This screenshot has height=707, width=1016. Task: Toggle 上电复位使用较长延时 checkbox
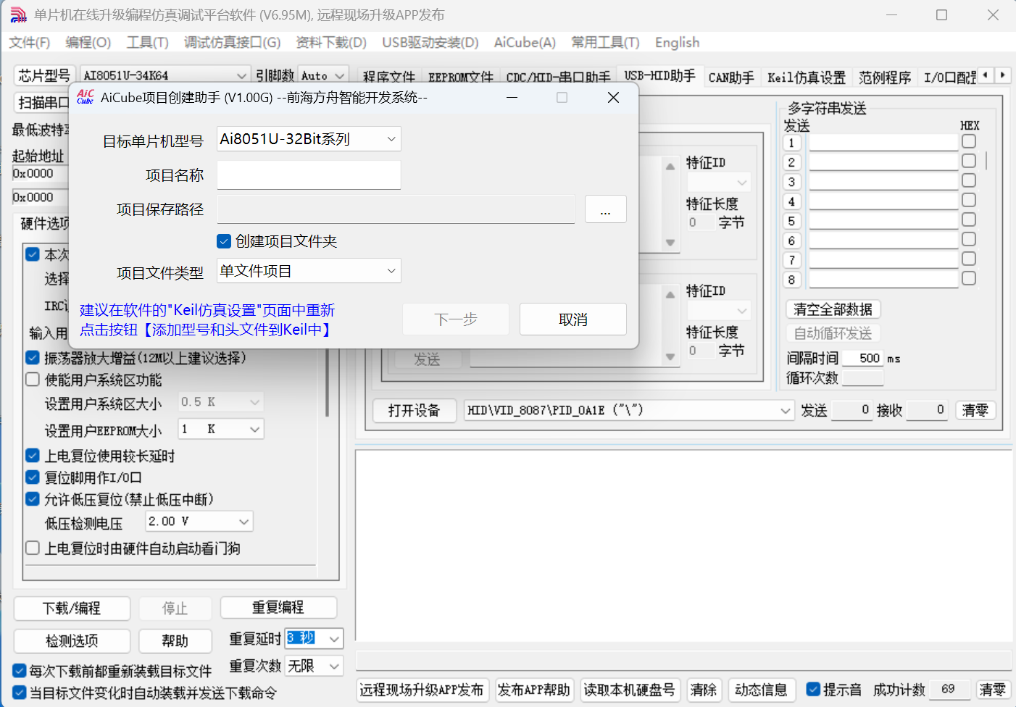tap(33, 456)
